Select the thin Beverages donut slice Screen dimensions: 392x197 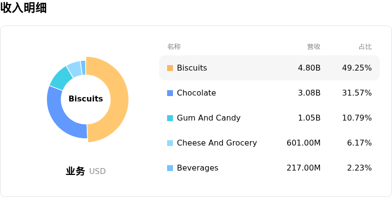pos(83,67)
